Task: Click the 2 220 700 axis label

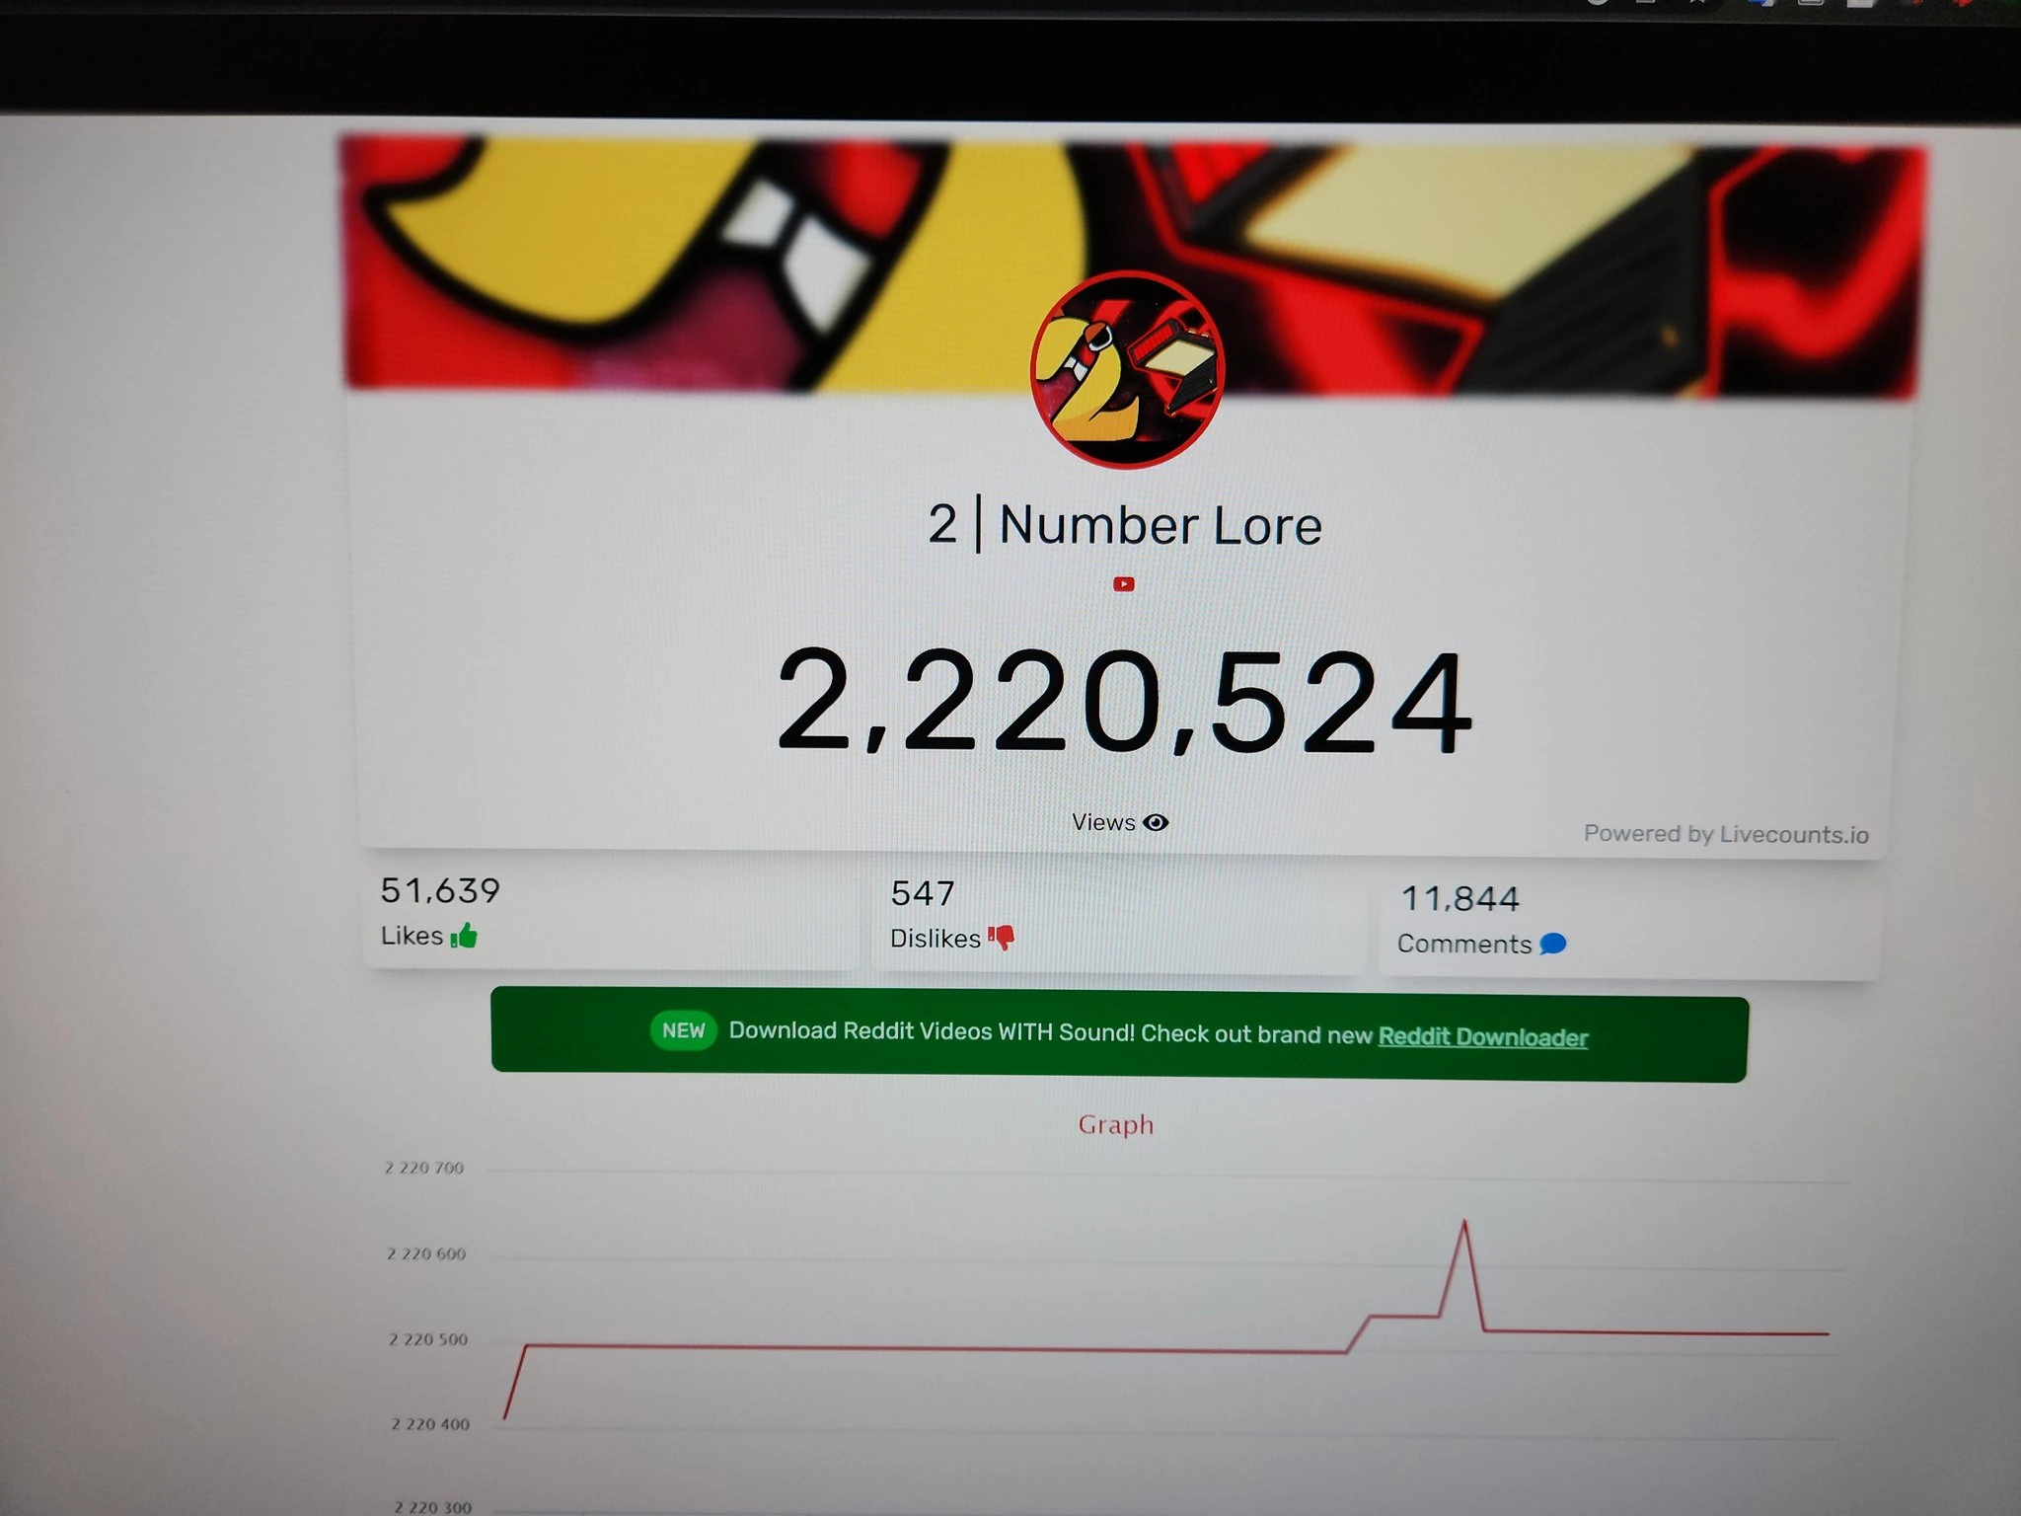Action: tap(424, 1168)
